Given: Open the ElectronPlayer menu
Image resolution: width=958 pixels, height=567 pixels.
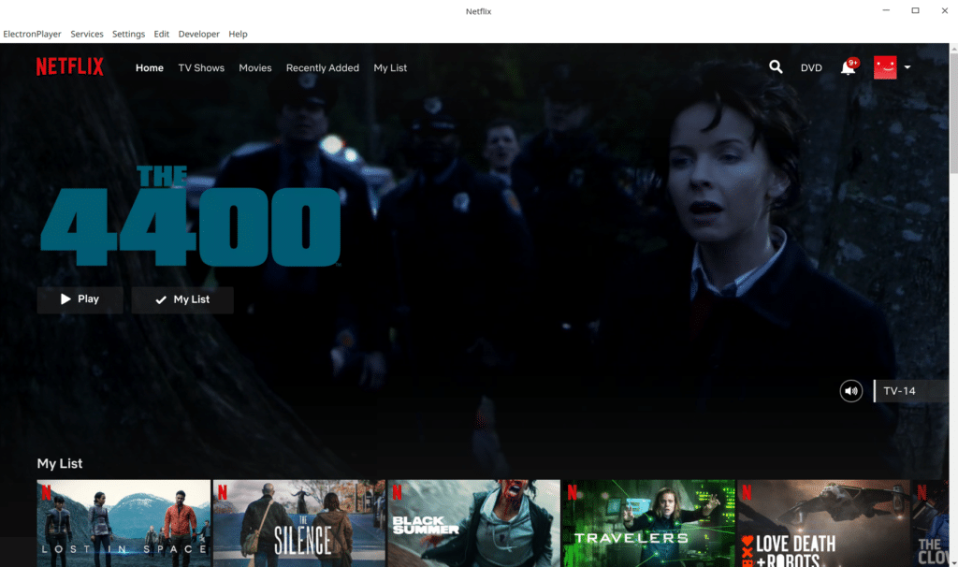Looking at the screenshot, I should 33,34.
